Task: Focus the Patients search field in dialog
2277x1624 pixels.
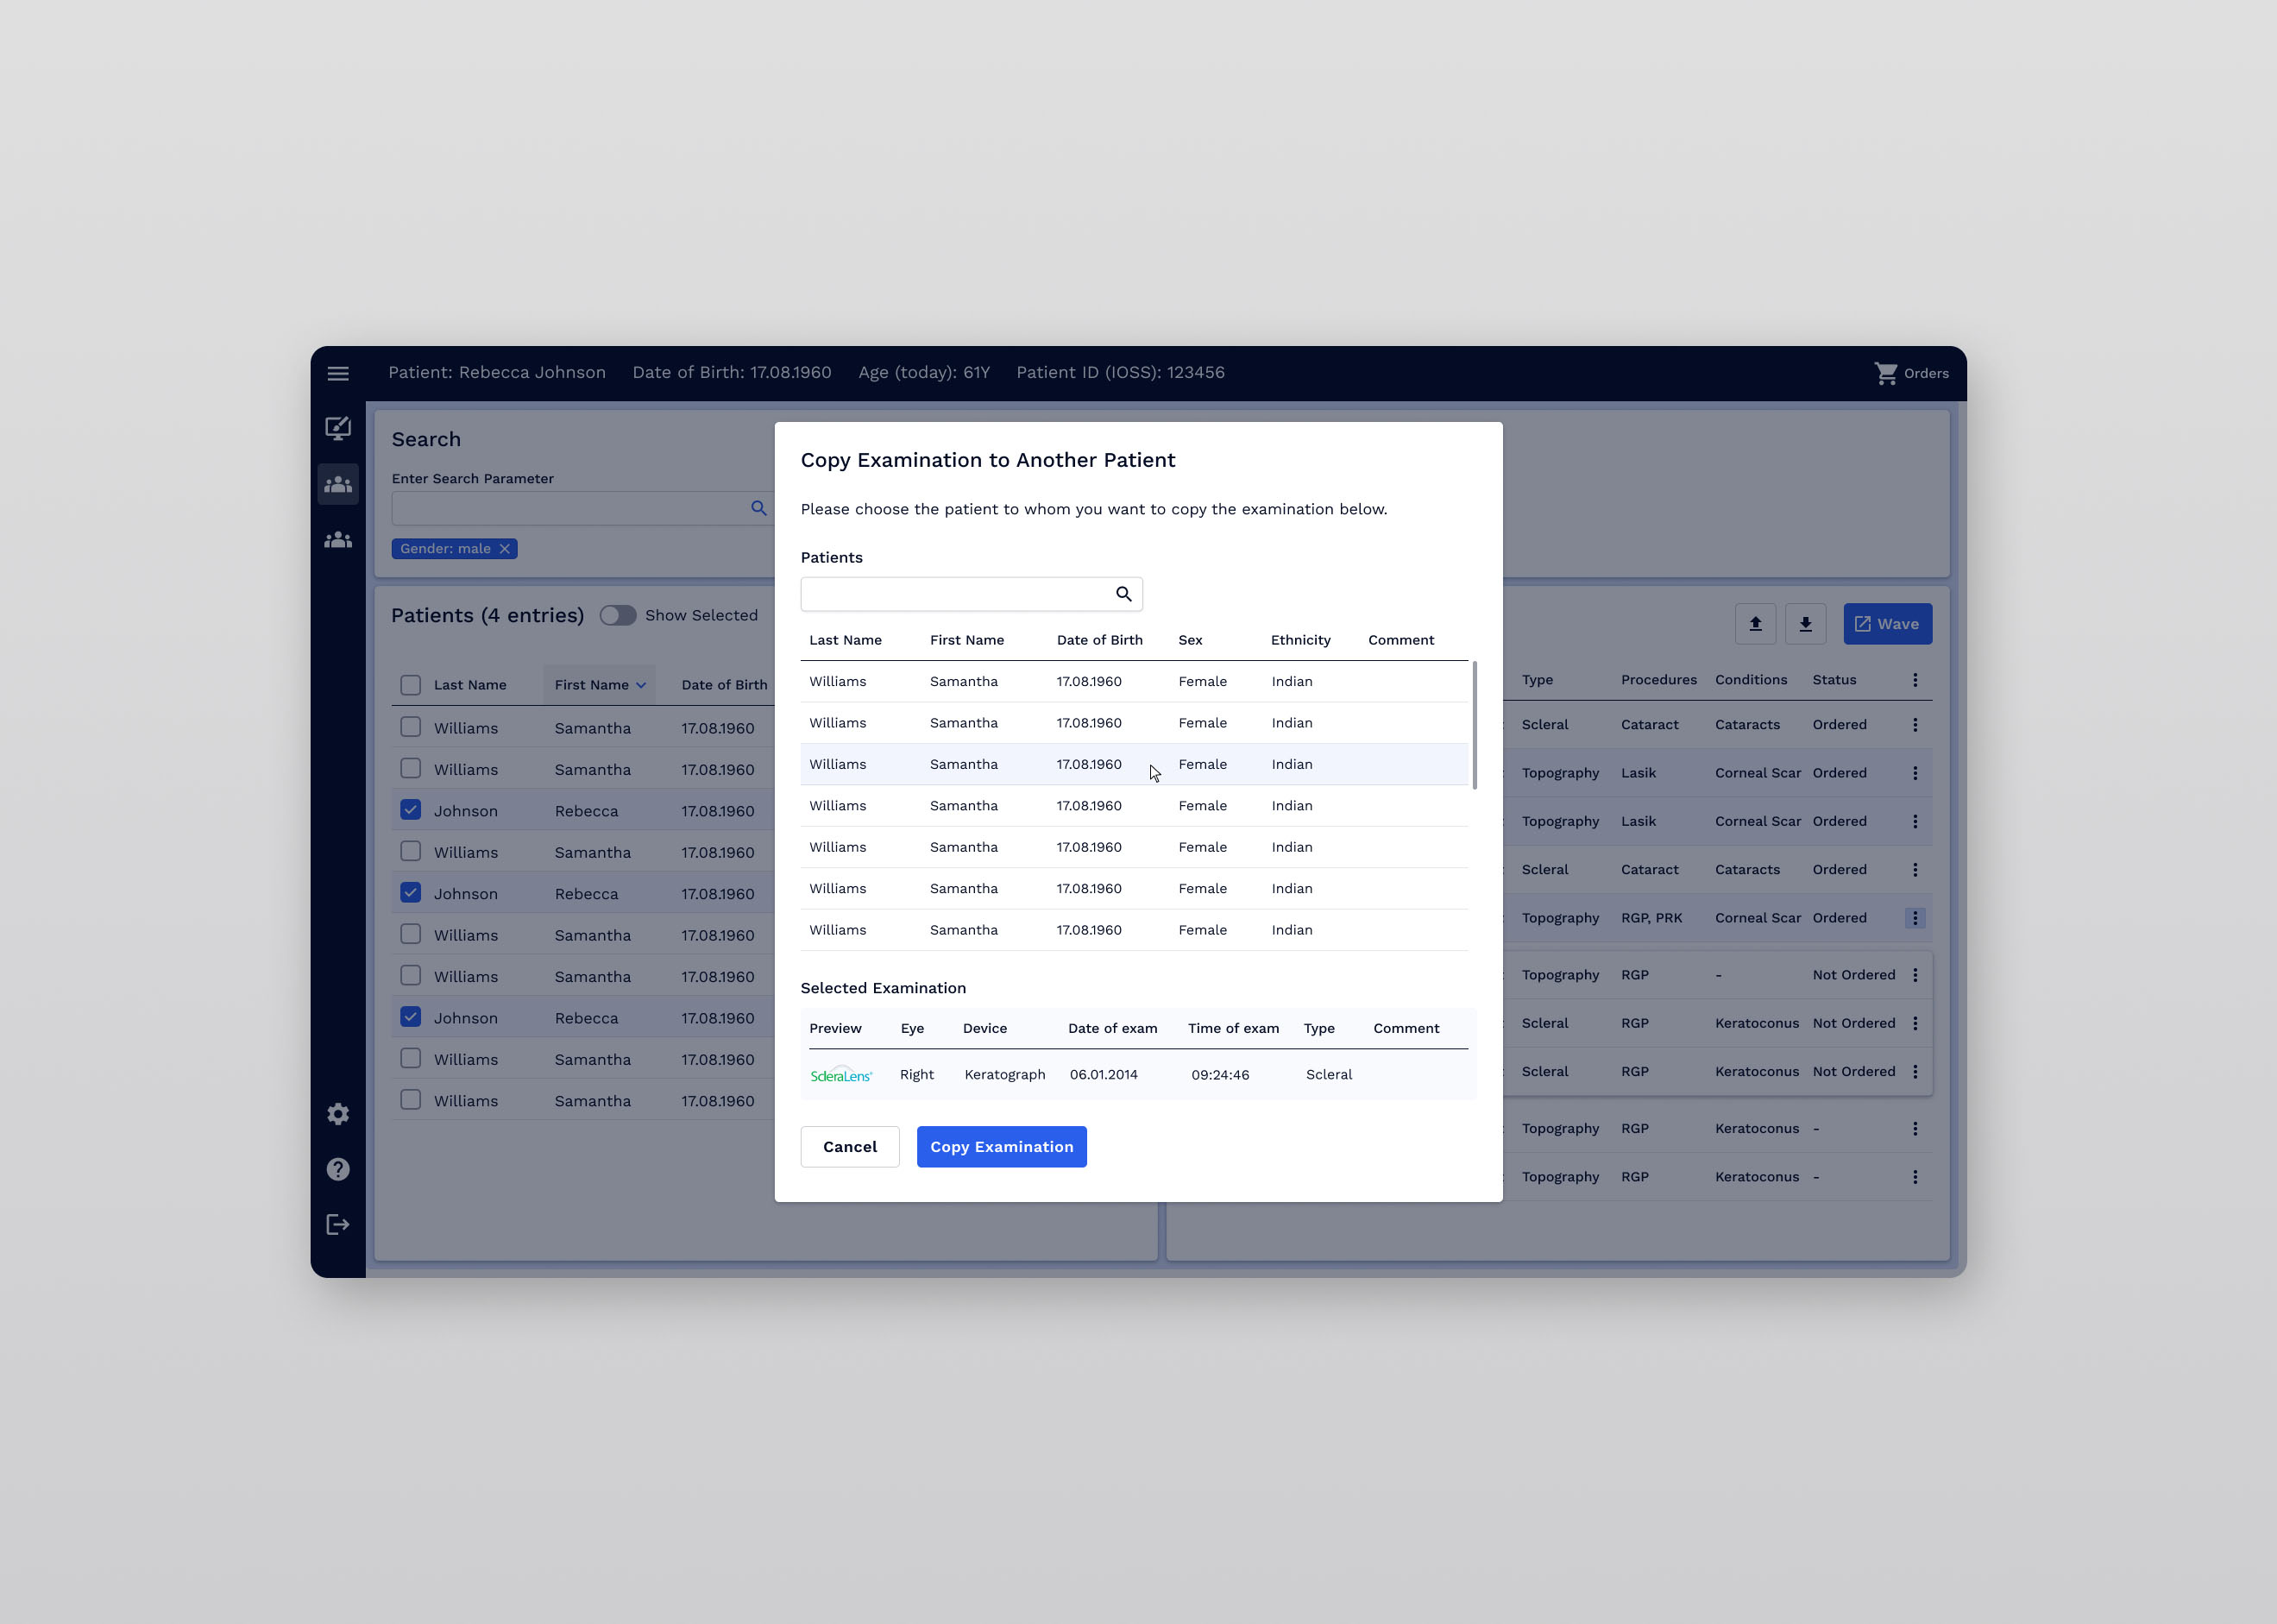Action: (x=971, y=594)
